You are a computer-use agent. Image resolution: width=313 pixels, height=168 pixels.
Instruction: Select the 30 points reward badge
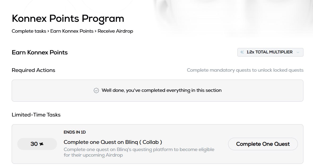click(37, 144)
